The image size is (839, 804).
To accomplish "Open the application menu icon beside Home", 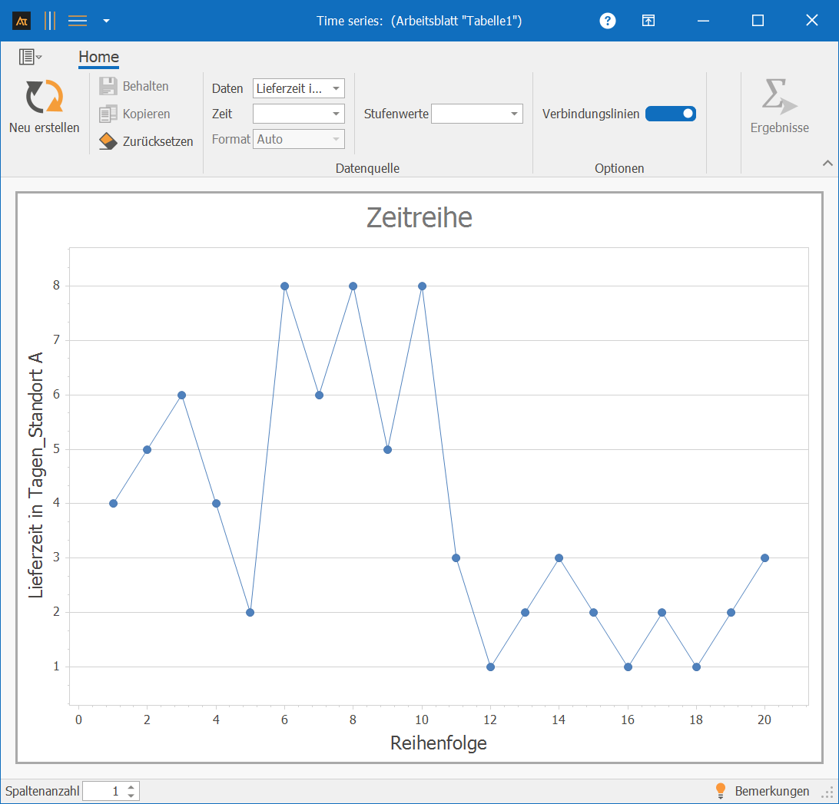I will pos(30,57).
